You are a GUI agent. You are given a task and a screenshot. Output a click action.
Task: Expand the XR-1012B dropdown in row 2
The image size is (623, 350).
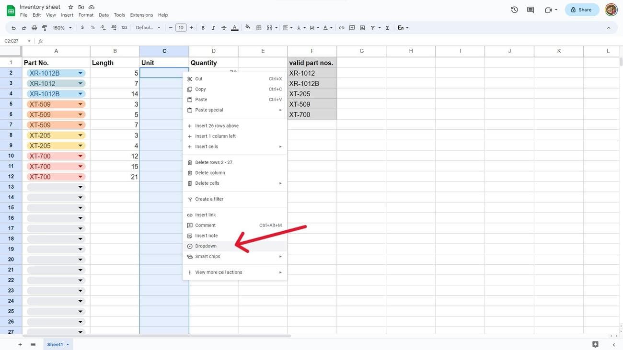pos(81,73)
